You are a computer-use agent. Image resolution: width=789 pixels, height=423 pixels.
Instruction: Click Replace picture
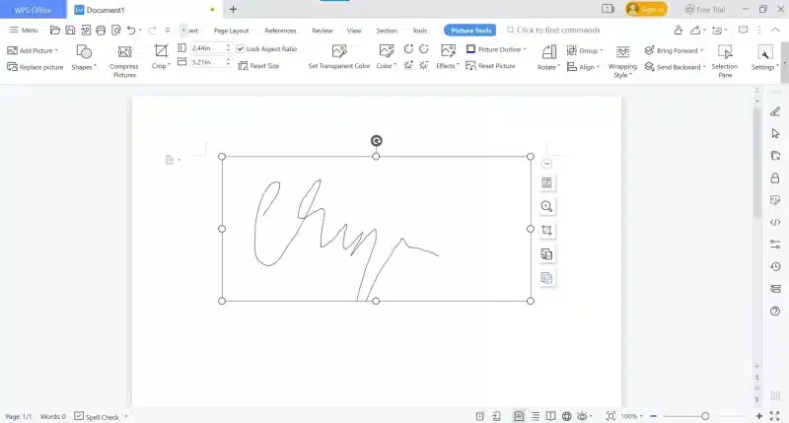coord(36,67)
